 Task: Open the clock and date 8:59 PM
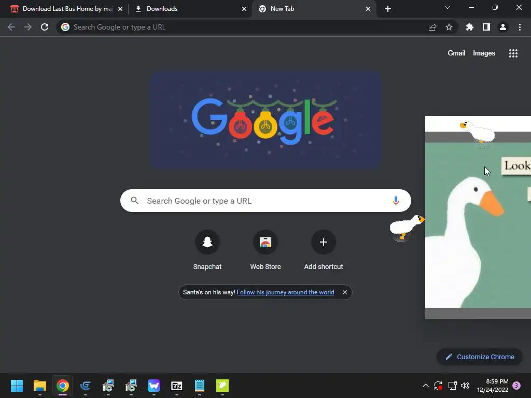click(x=493, y=386)
